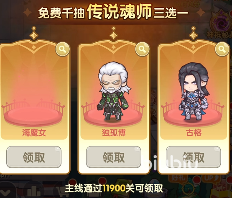This screenshot has width=232, height=198.
Task: Claim 海魔女 with the 领取 button
Action: pos(34,157)
